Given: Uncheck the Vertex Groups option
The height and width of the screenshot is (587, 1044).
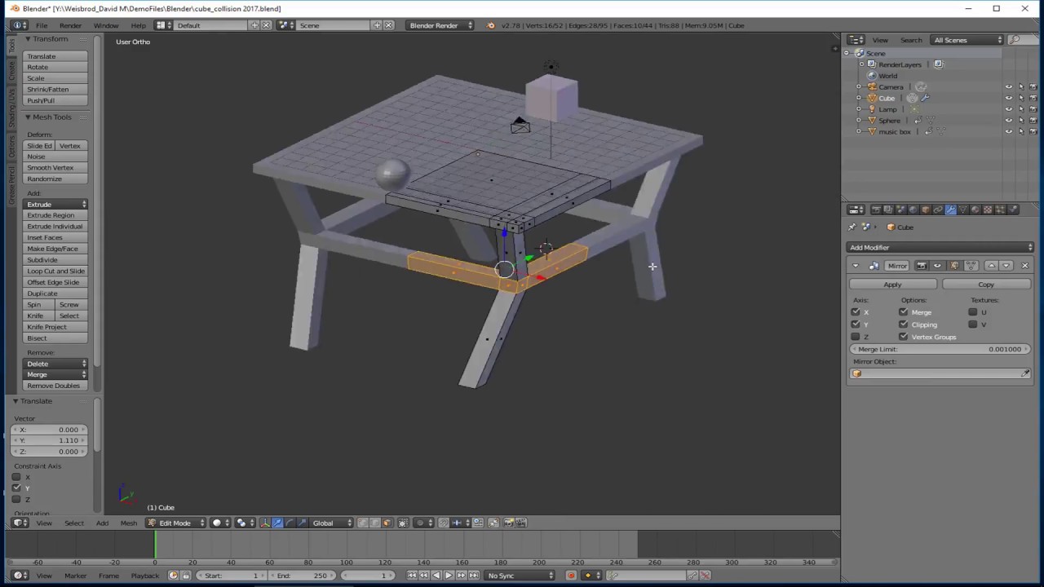Looking at the screenshot, I should point(904,337).
